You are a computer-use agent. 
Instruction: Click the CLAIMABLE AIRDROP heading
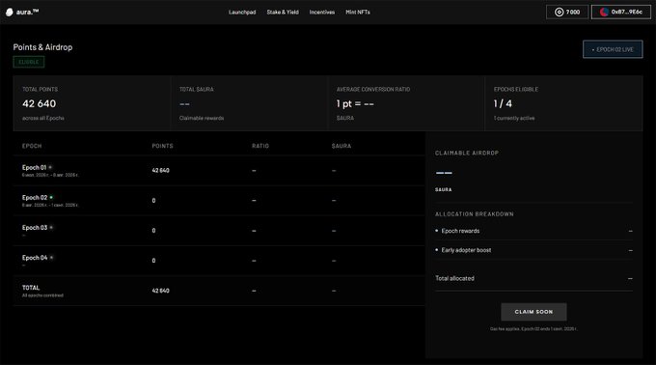pyautogui.click(x=467, y=154)
